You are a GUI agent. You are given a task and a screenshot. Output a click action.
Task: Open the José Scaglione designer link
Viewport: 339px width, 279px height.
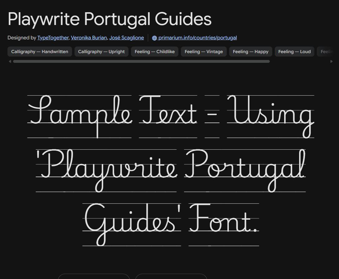(127, 38)
